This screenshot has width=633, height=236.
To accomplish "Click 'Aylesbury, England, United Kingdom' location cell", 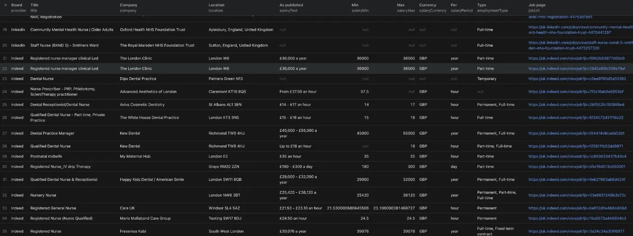I will [241, 30].
